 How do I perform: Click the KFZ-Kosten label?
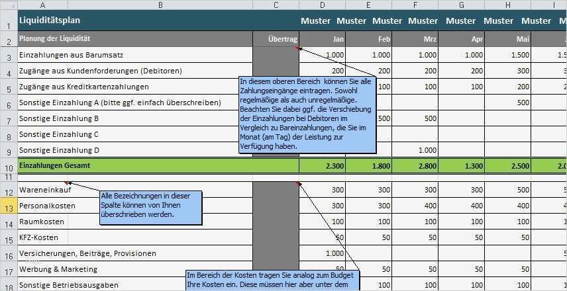(38, 237)
